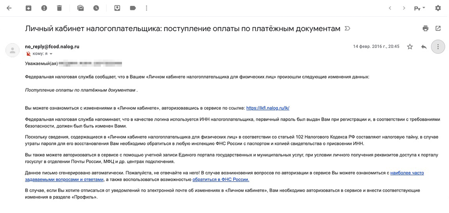The height and width of the screenshot is (213, 449).
Task: Star the message dated 14 февр. 2016
Action: (x=409, y=47)
